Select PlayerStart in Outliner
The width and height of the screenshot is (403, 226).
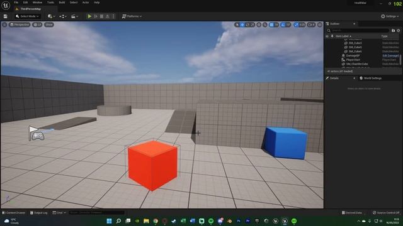(353, 60)
